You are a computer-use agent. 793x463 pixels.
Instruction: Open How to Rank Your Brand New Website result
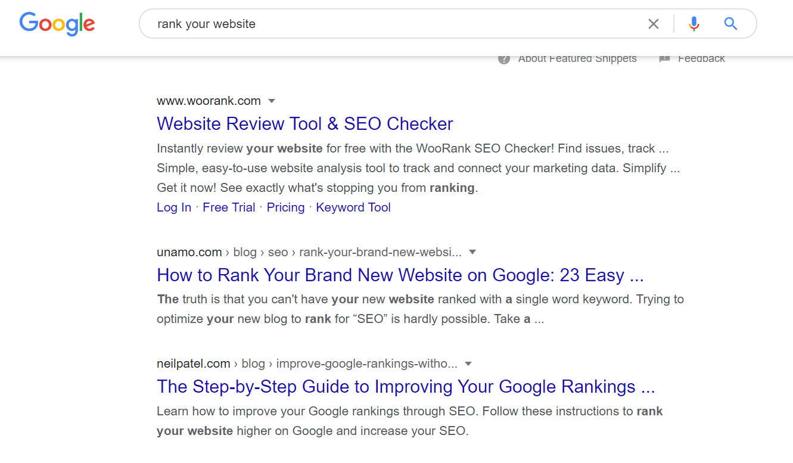point(400,275)
